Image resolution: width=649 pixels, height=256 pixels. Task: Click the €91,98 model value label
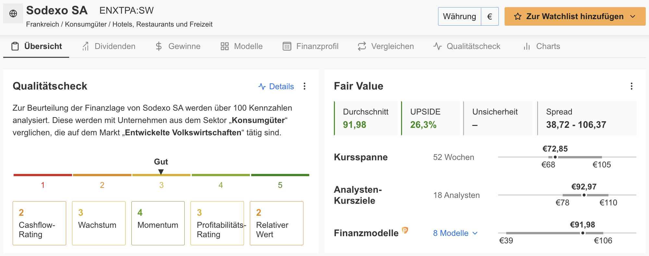(582, 225)
